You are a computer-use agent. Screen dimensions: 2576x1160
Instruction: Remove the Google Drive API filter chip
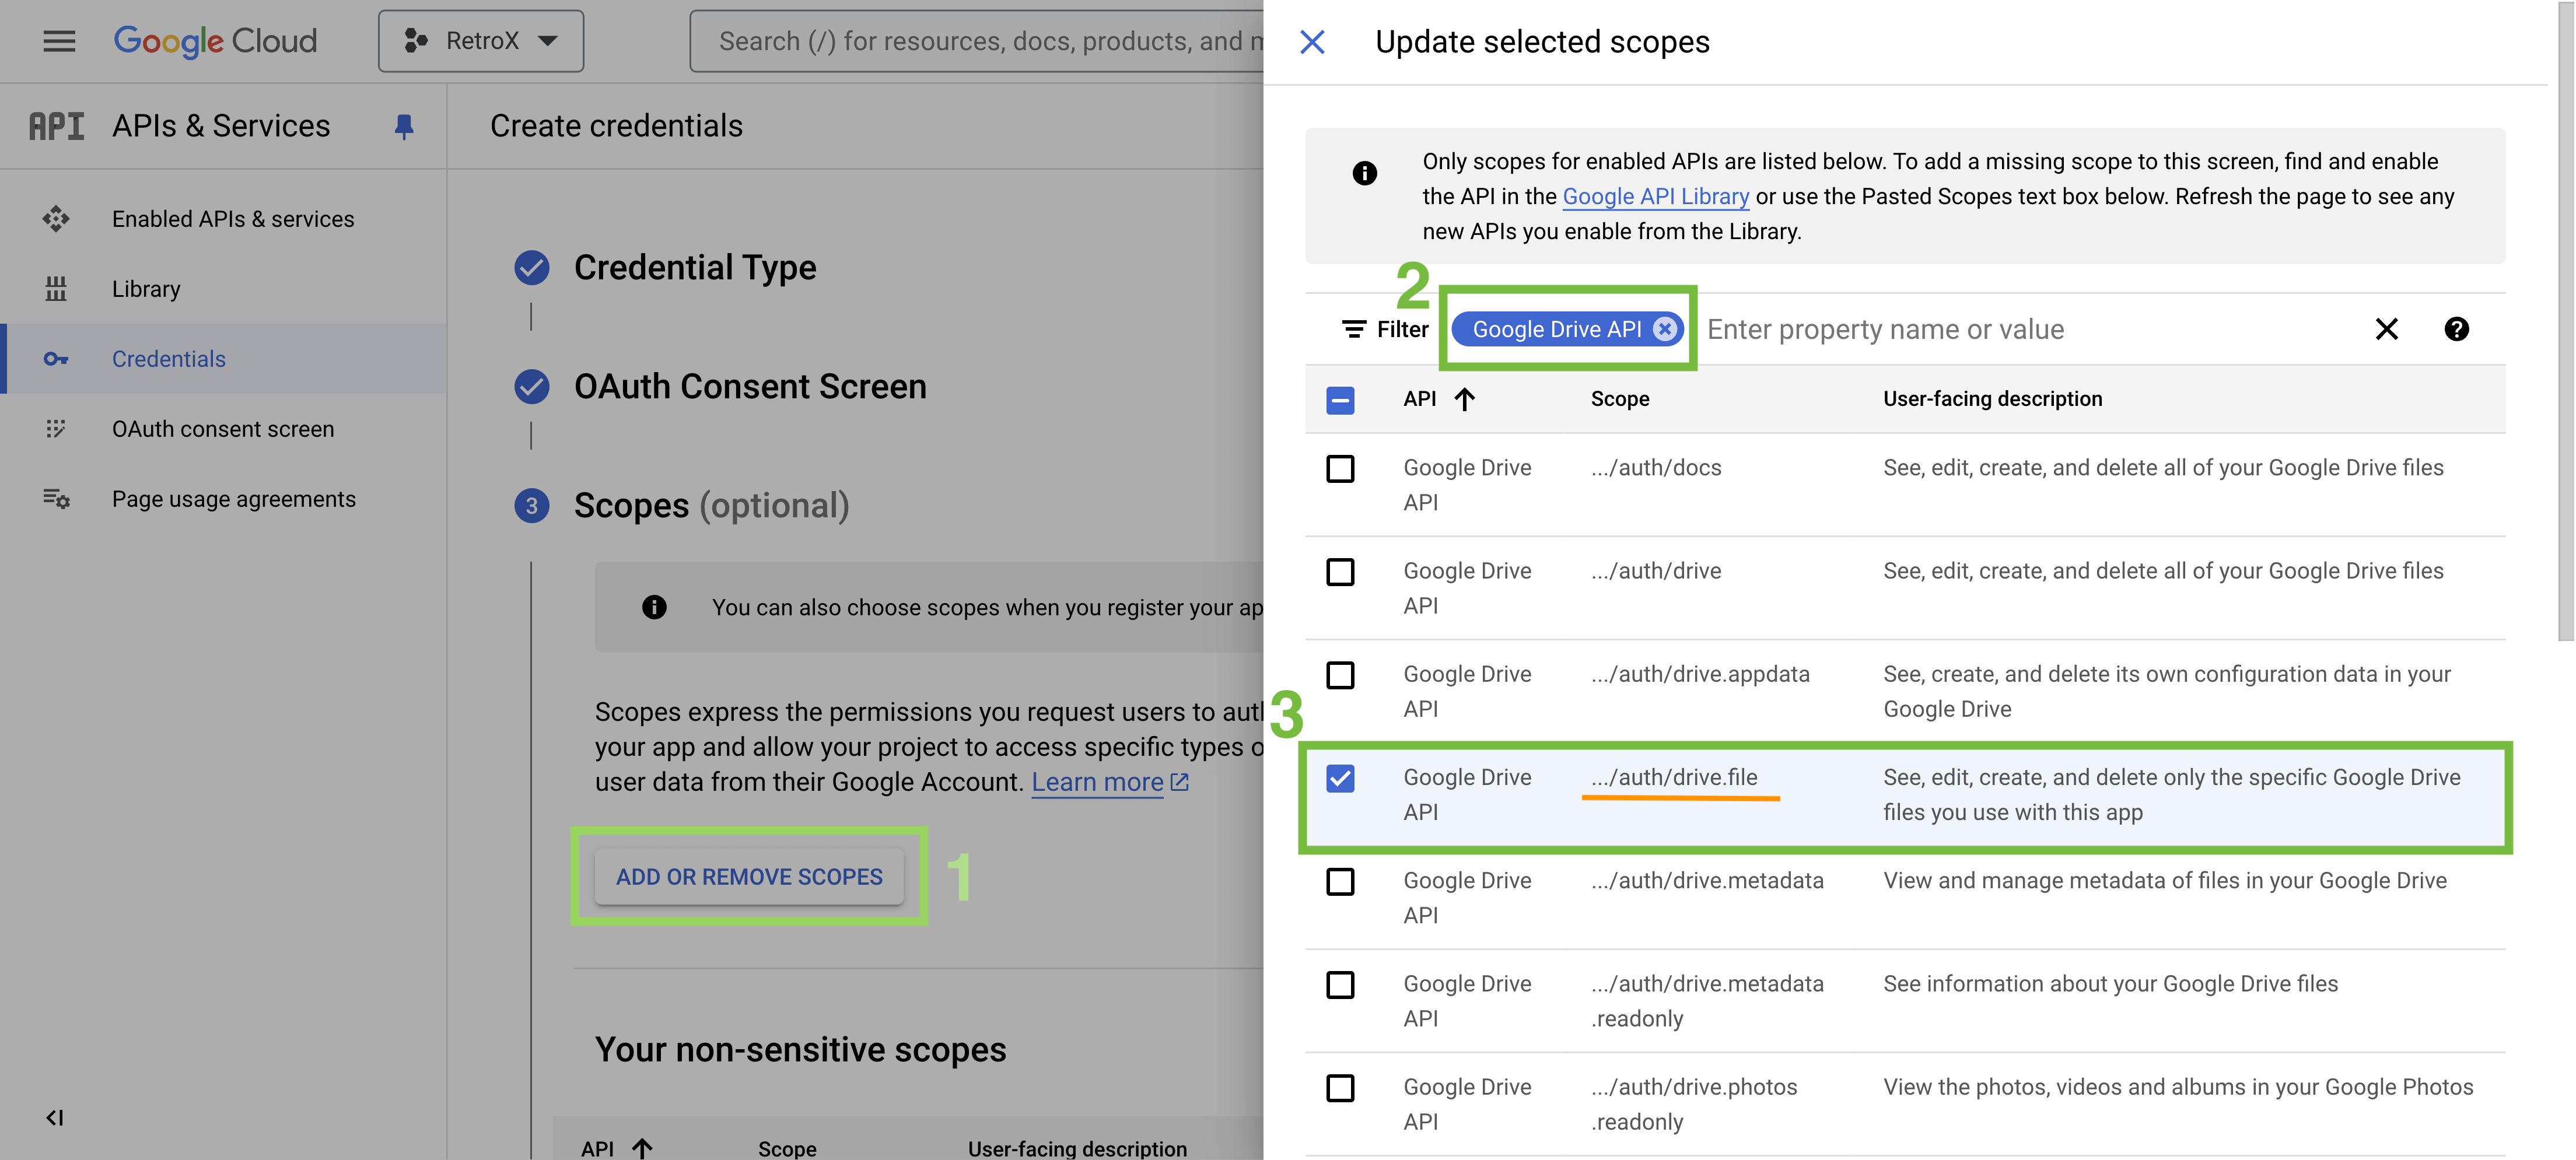(x=1664, y=329)
